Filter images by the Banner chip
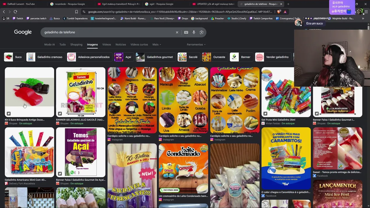This screenshot has height=208, width=370. pyautogui.click(x=241, y=57)
